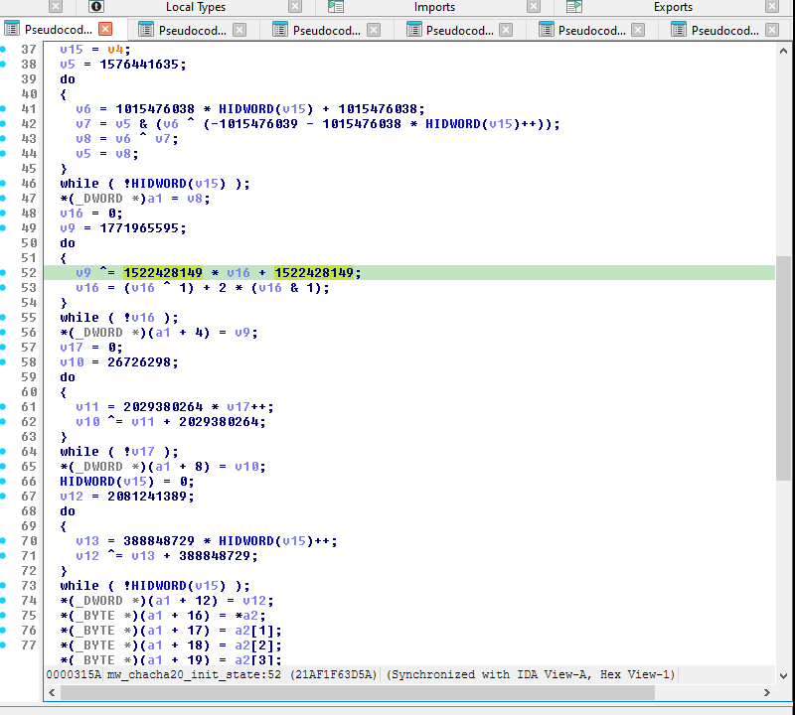The height and width of the screenshot is (715, 795).
Task: Click the first highlighted 1522428149 constant
Action: click(163, 273)
